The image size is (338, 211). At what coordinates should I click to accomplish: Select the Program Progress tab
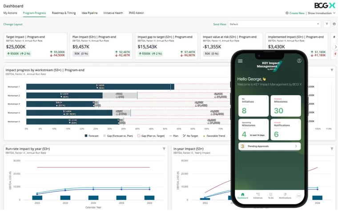coord(34,13)
